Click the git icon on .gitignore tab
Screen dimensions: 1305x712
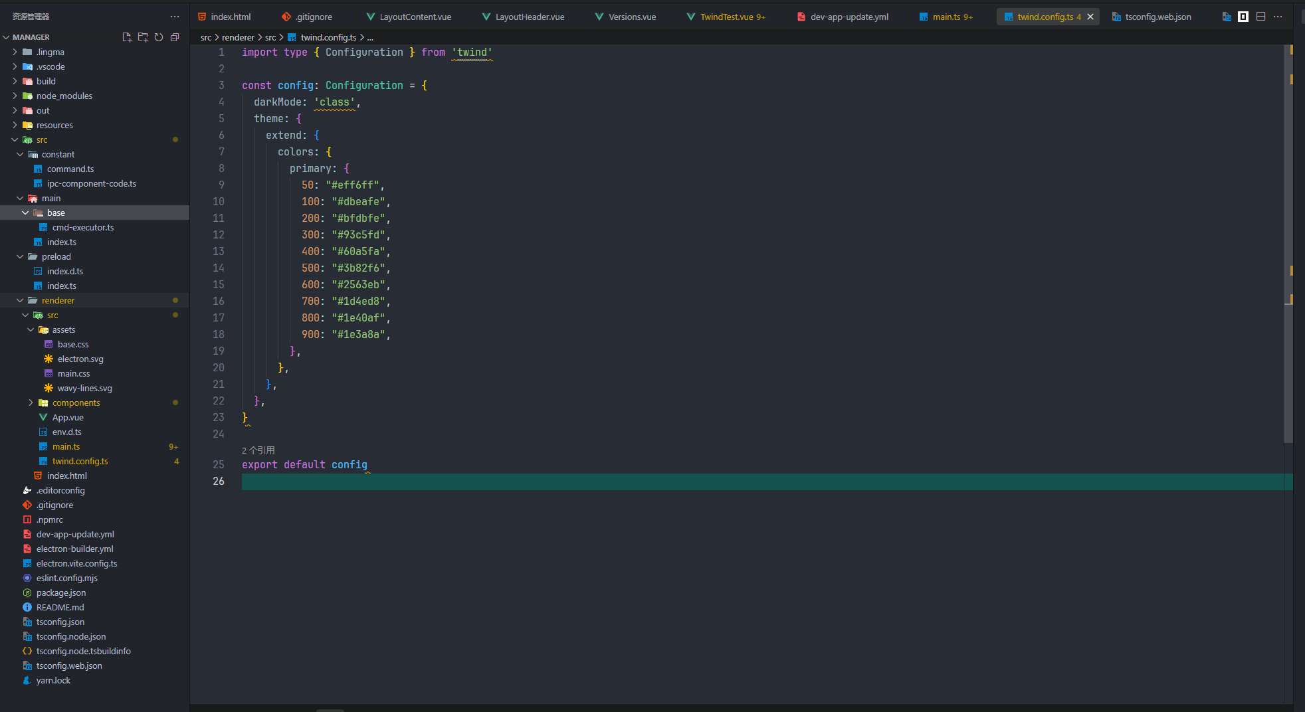pyautogui.click(x=286, y=17)
